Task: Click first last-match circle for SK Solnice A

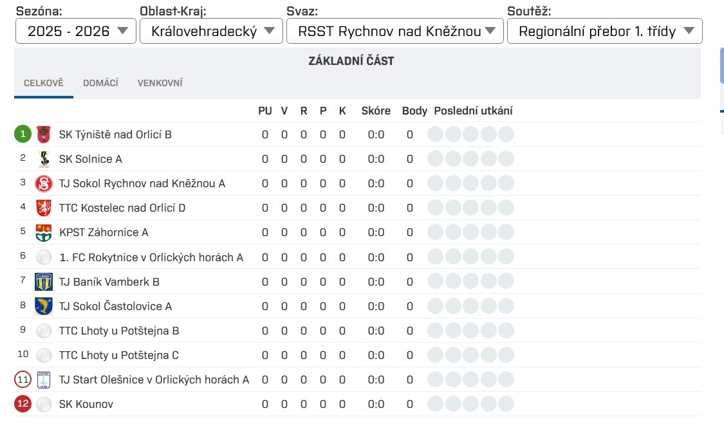Action: [x=436, y=159]
